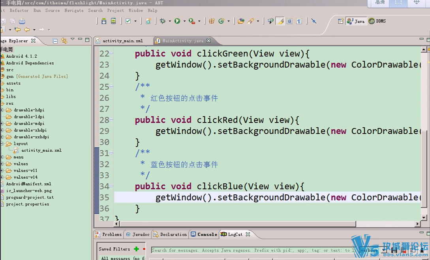Image resolution: width=430 pixels, height=260 pixels.
Task: Add a new LogCat filter with green plus
Action: [136, 249]
